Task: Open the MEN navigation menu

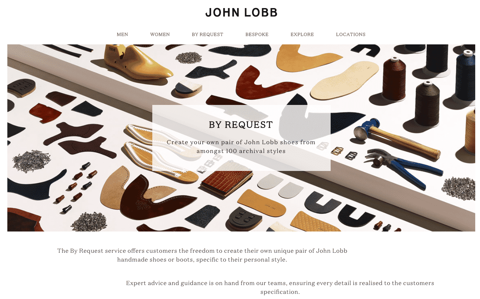Action: 122,34
